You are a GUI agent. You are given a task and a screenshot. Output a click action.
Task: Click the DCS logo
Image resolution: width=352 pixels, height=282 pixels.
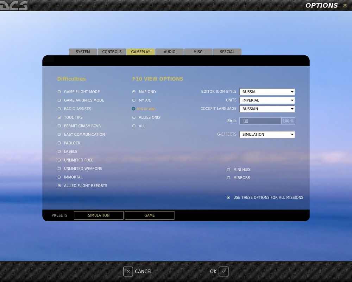point(13,5)
